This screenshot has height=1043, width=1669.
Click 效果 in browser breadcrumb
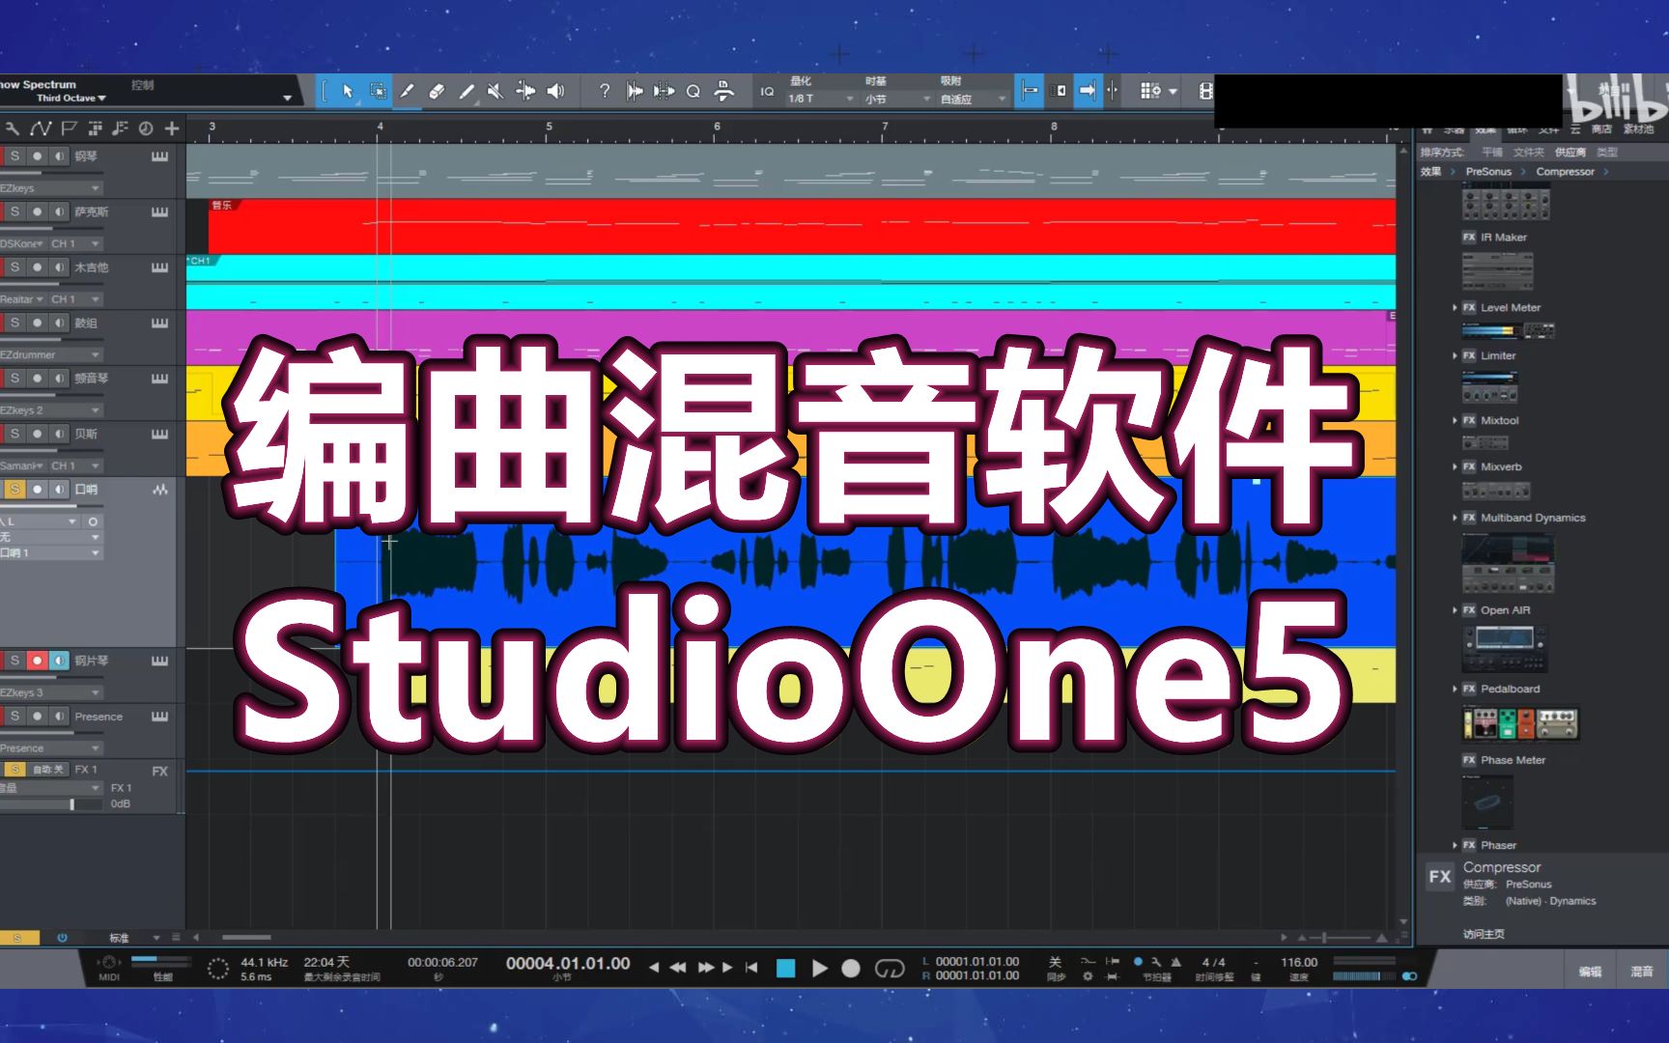click(1430, 172)
